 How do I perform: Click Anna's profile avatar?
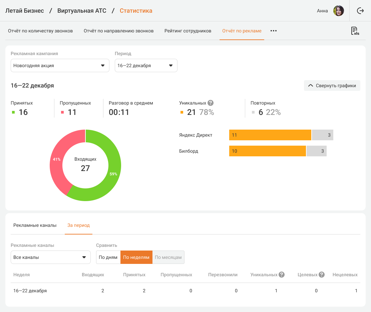click(x=338, y=11)
